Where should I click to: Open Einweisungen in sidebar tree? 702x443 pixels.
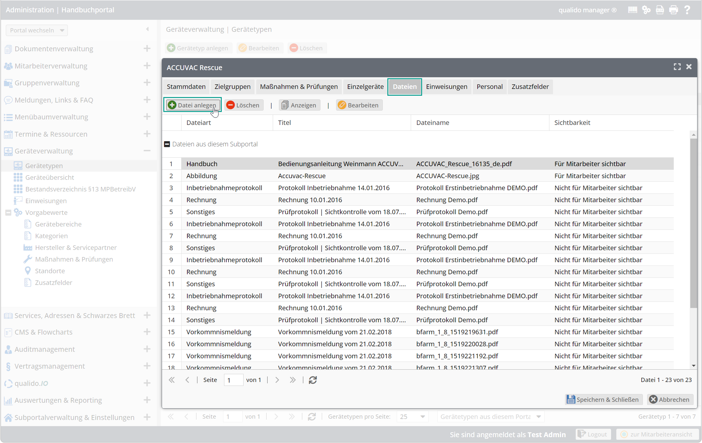tap(46, 201)
